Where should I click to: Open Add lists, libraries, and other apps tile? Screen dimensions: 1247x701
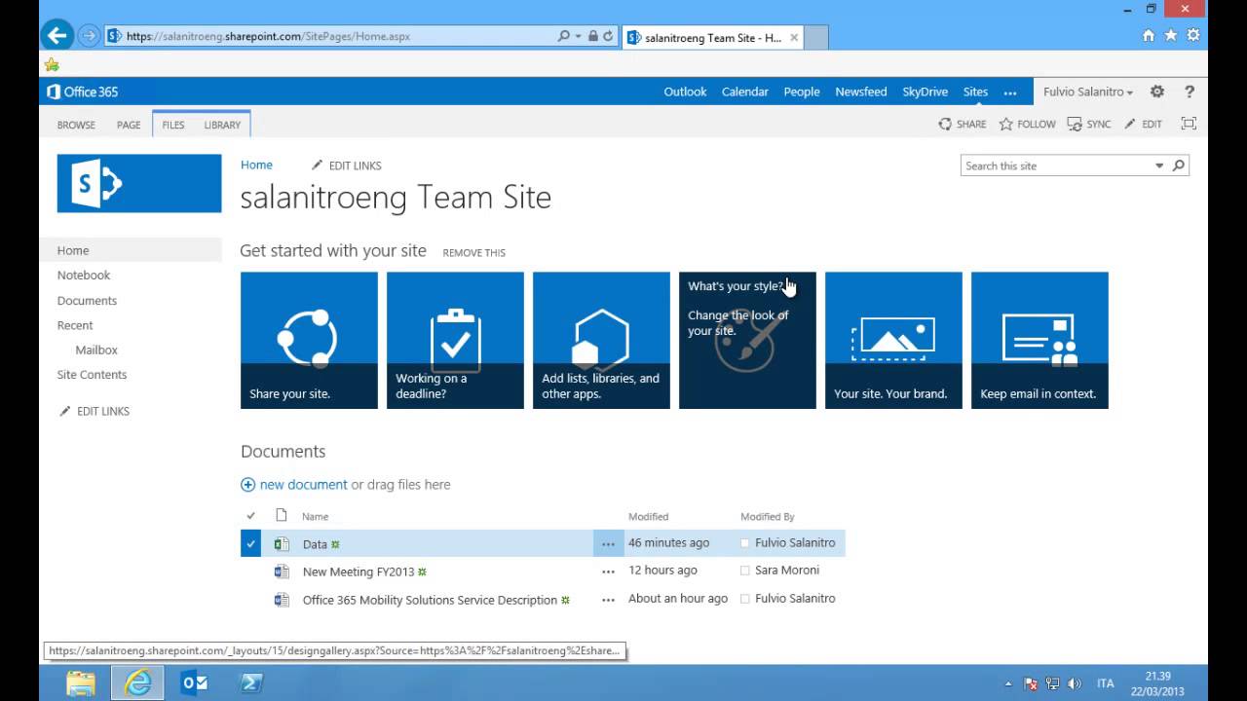601,340
